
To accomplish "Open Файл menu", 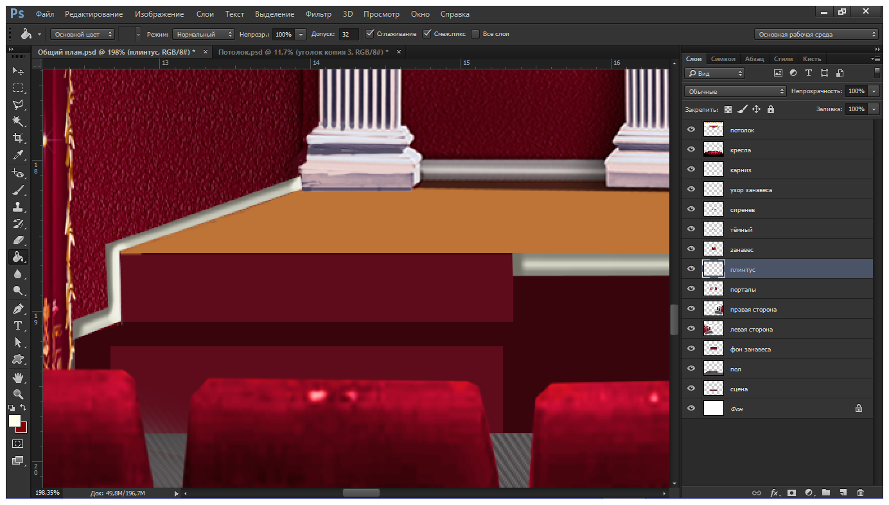I will point(45,14).
